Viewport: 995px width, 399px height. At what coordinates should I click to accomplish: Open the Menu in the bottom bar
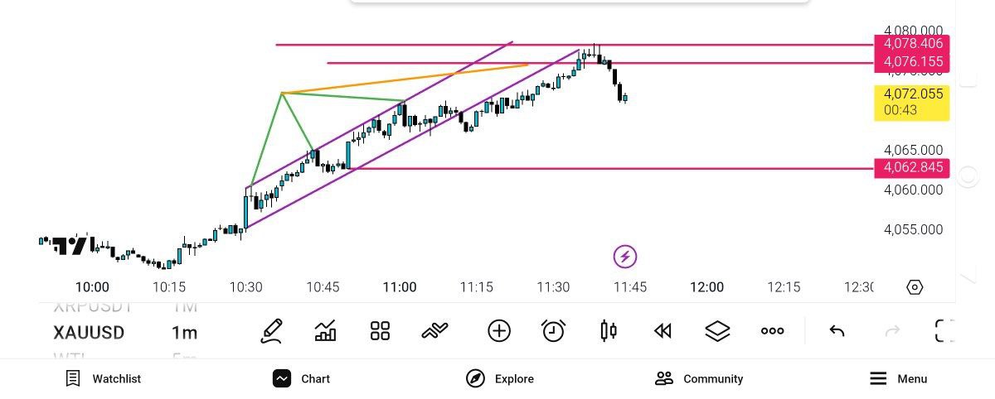coord(898,379)
